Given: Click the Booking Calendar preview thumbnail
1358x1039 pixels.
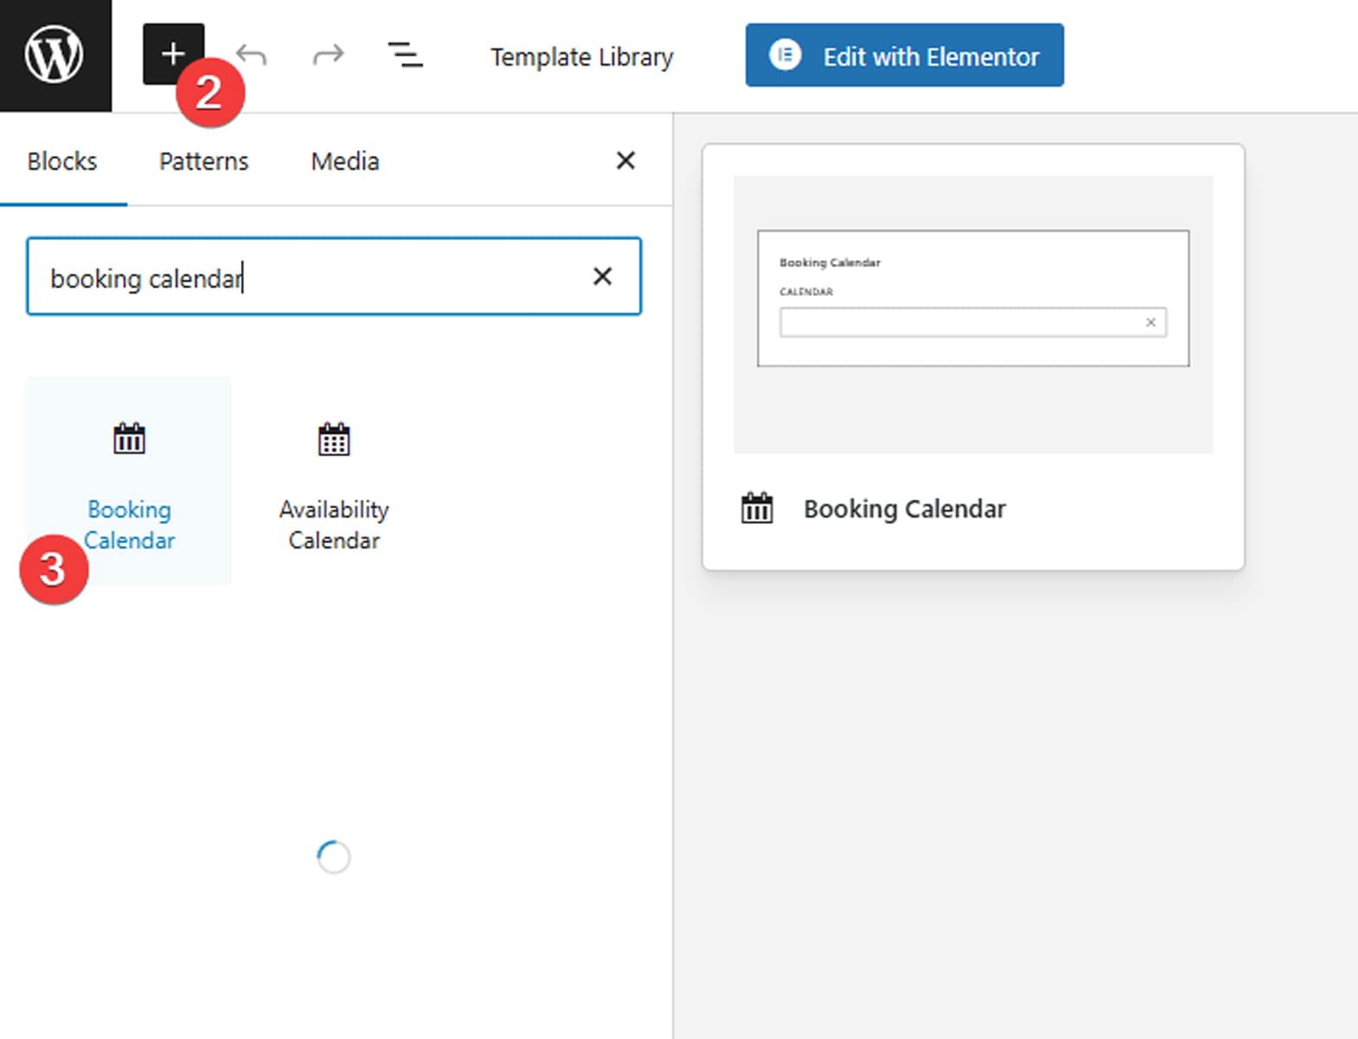Looking at the screenshot, I should tap(973, 313).
